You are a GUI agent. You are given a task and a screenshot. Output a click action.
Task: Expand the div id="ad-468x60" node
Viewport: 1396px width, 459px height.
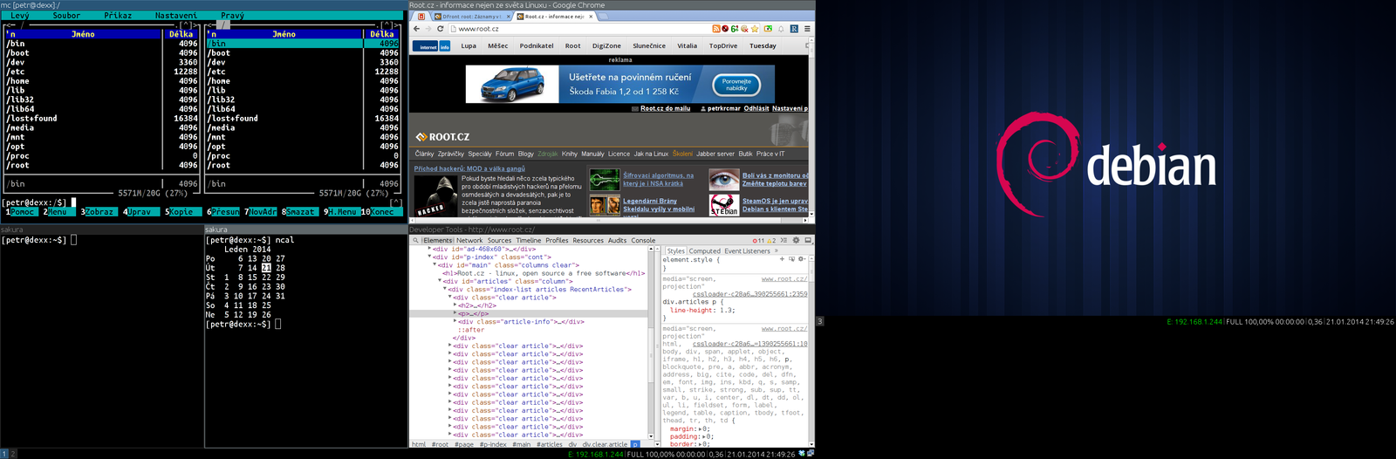coord(429,249)
